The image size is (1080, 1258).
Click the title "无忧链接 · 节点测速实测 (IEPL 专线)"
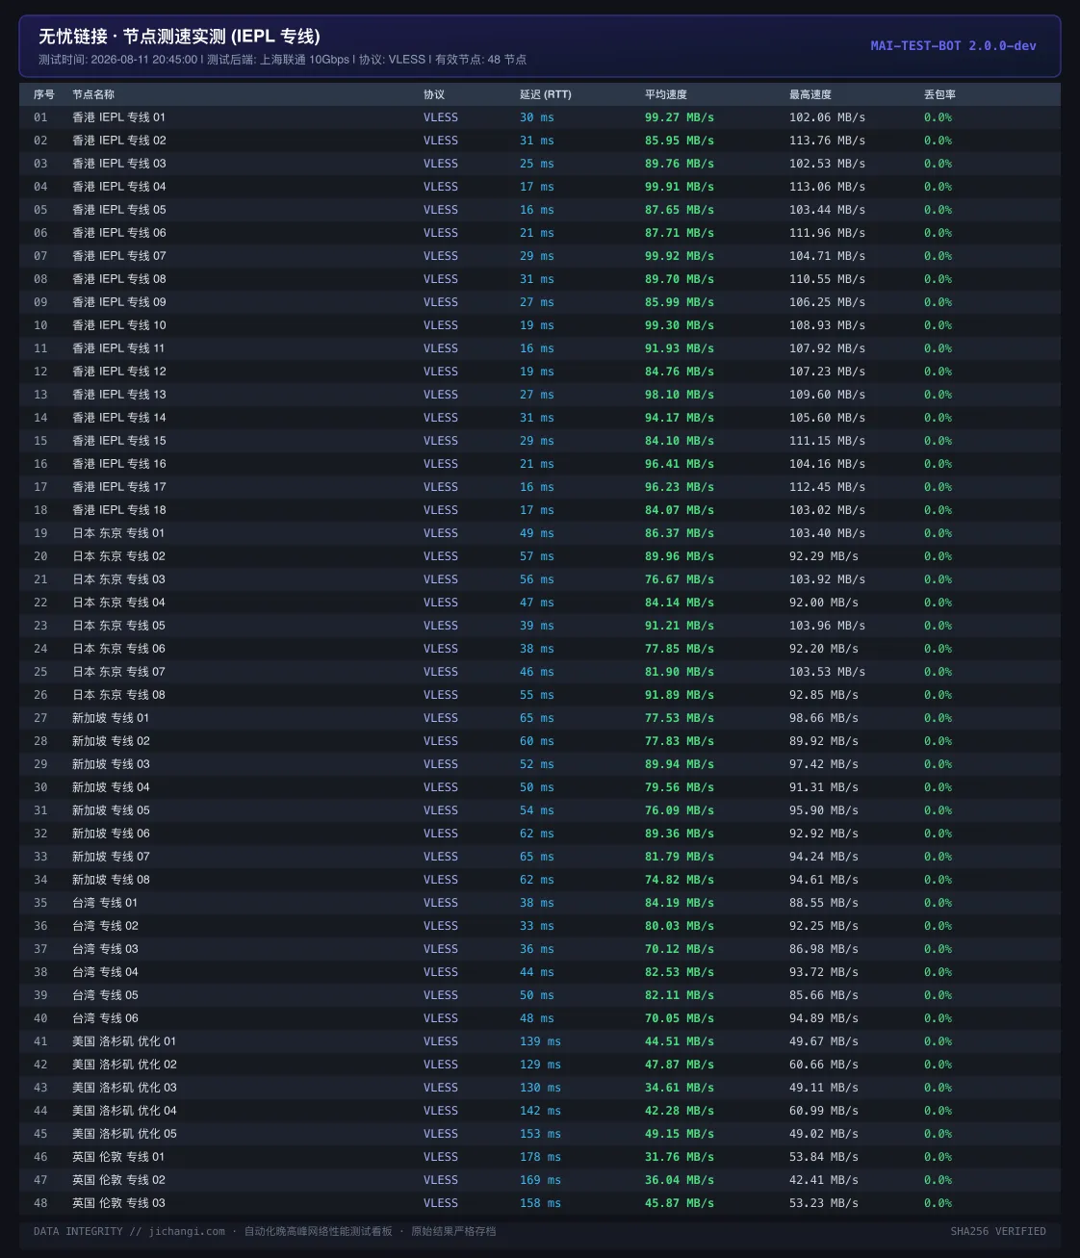(x=179, y=37)
